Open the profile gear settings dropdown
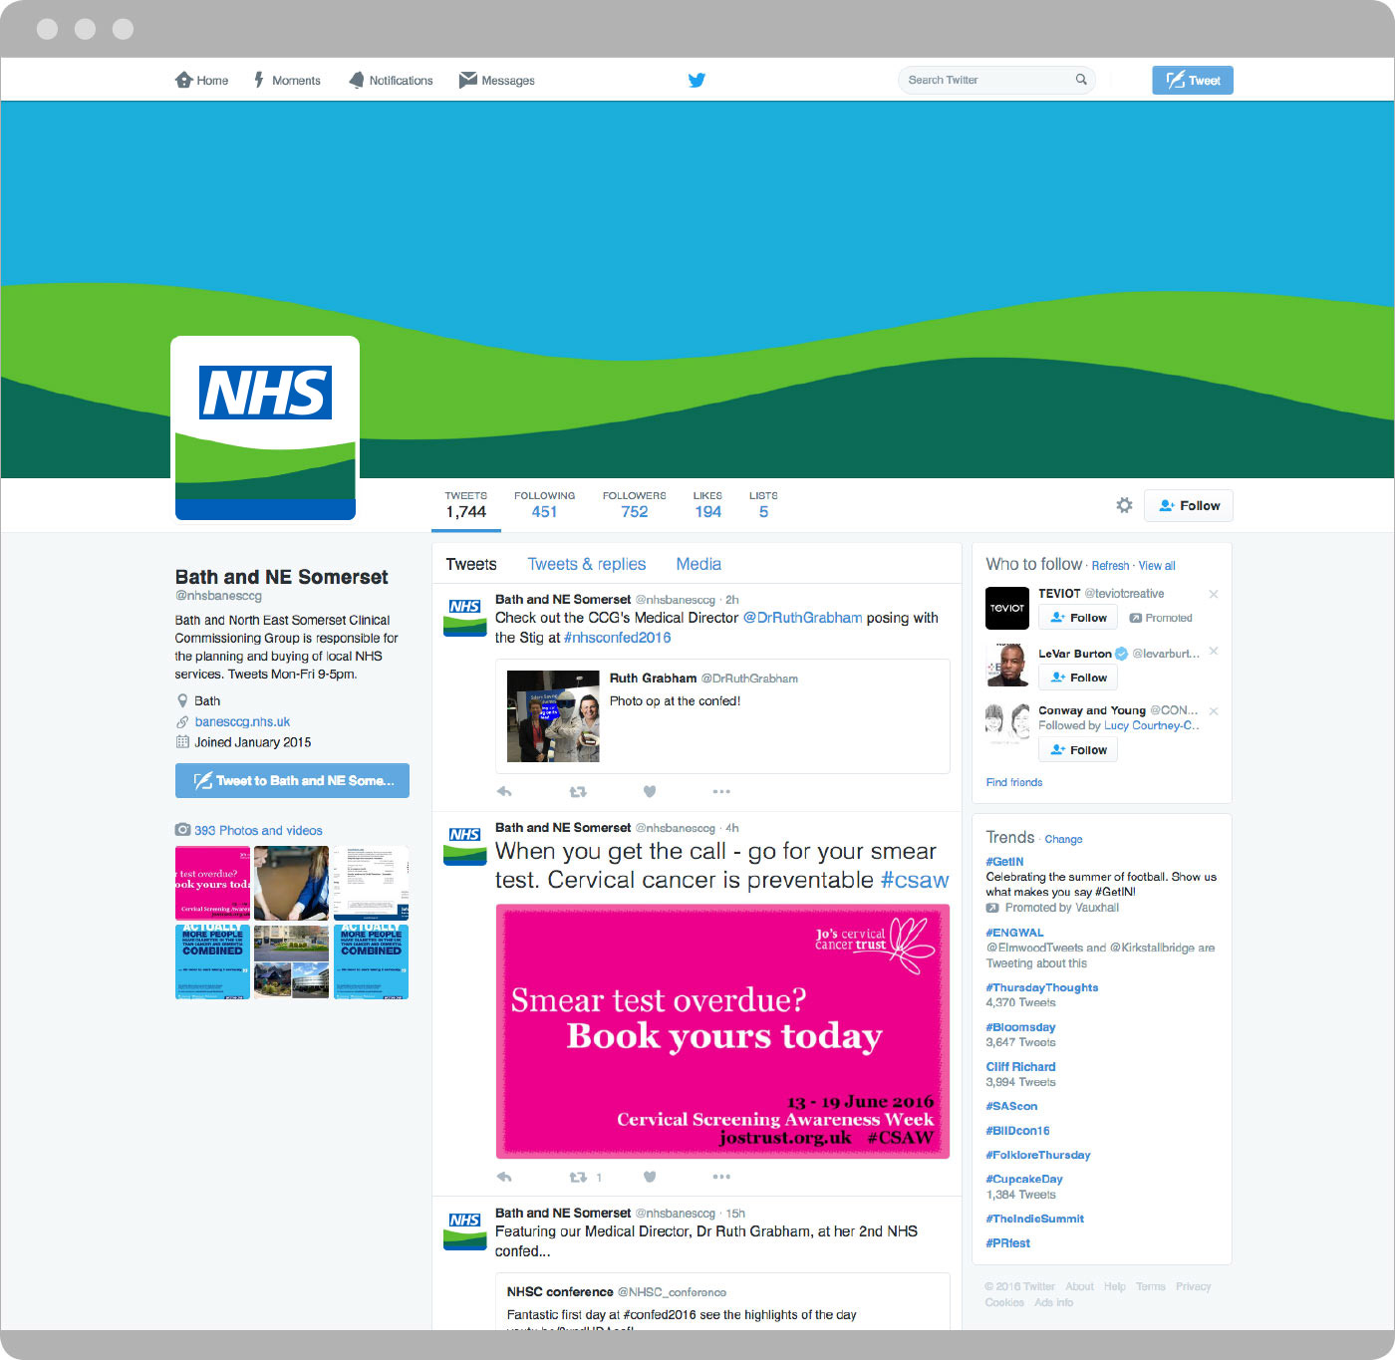1395x1360 pixels. (x=1124, y=505)
